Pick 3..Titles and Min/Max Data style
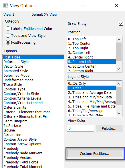The image size is (125, 168). 92,97
